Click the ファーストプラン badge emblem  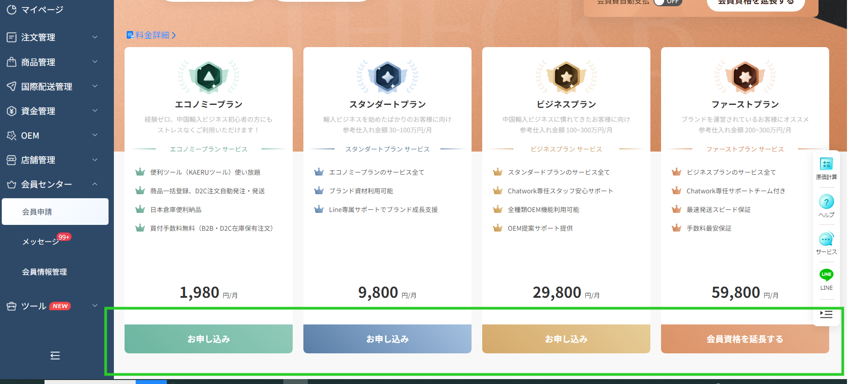[745, 77]
